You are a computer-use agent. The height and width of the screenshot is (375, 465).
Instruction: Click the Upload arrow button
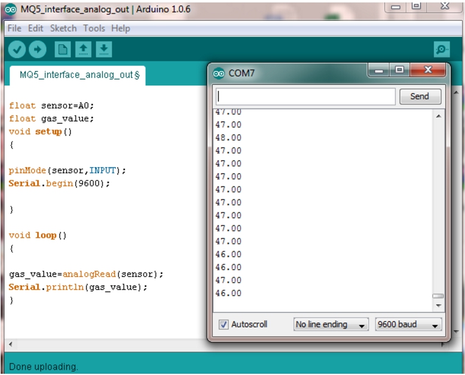[37, 49]
